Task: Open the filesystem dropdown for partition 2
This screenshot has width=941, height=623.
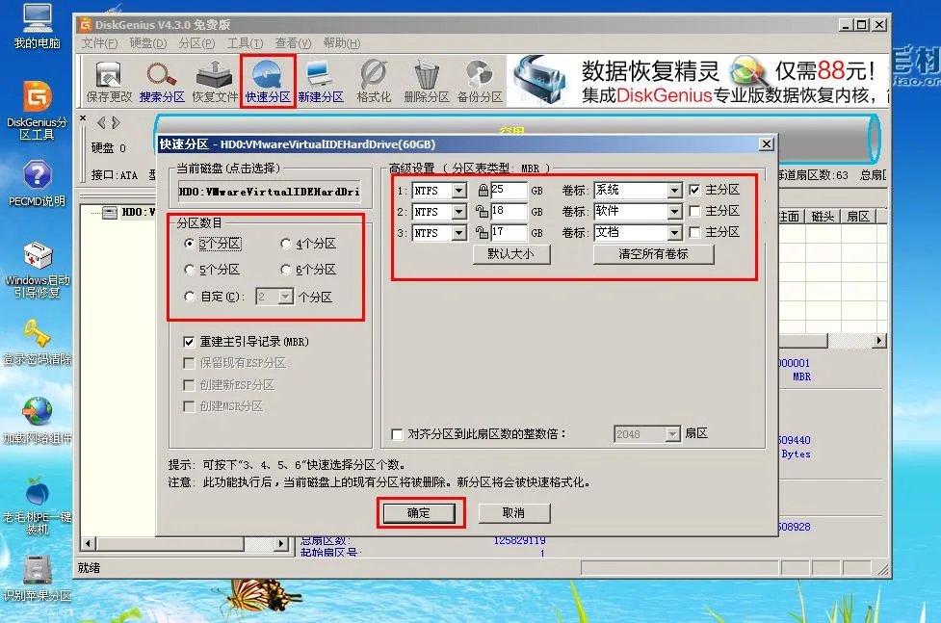Action: click(457, 211)
